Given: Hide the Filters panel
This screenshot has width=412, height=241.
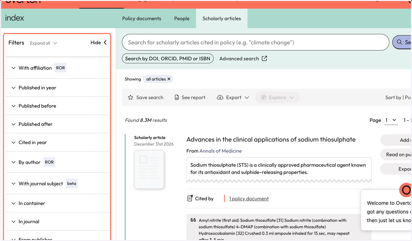Looking at the screenshot, I should tap(99, 42).
